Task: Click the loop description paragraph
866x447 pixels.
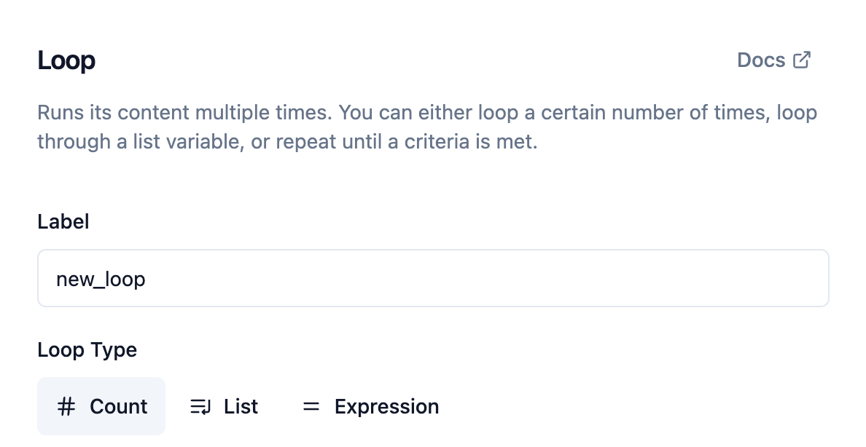Action: click(426, 127)
